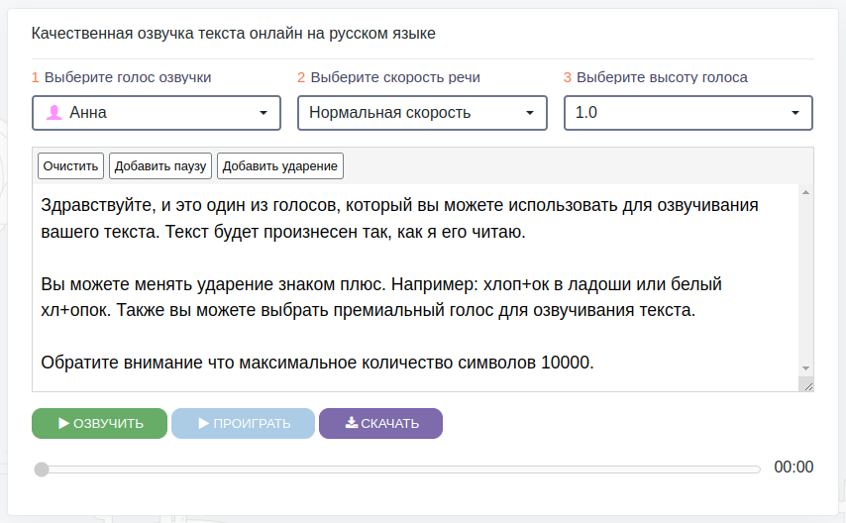Click the pink person icon beside Анна
Screen dimensions: 846x523
[x=53, y=113]
